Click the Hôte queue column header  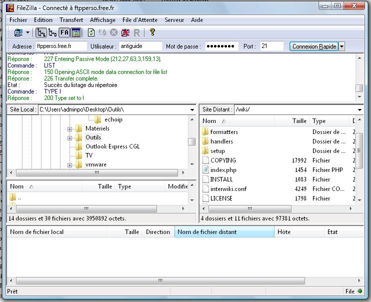pos(299,232)
